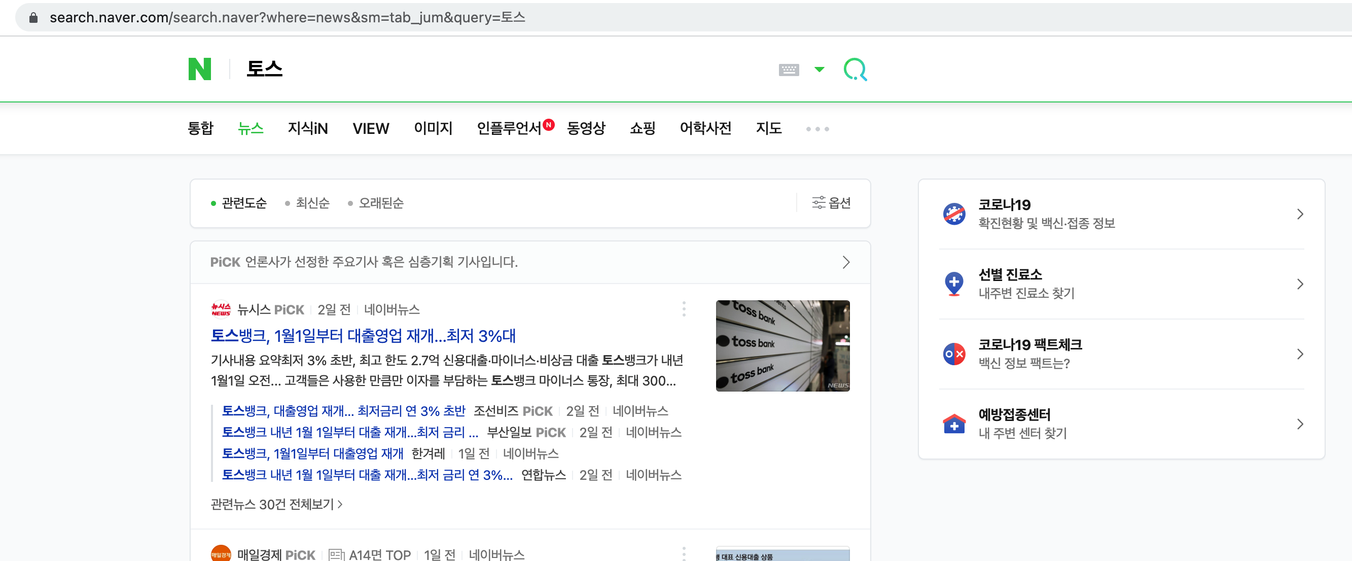Open 네이버뉴스 link in the 부산일보 row
This screenshot has width=1352, height=561.
tap(653, 433)
